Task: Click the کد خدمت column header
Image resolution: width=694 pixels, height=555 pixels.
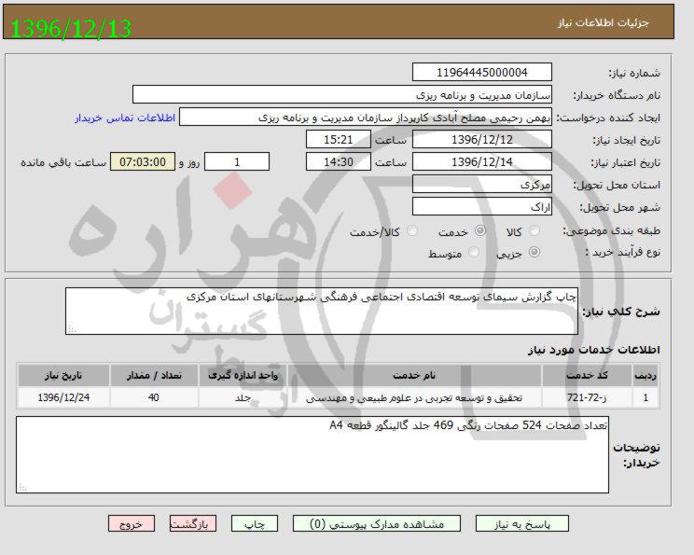Action: (x=587, y=375)
